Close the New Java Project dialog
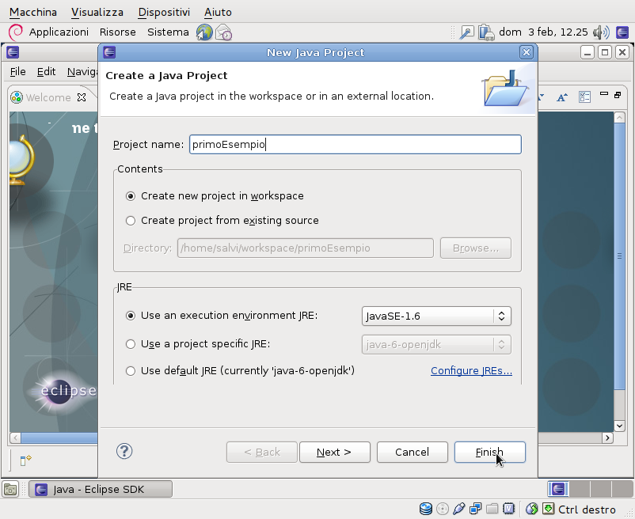635x519 pixels. click(x=526, y=52)
